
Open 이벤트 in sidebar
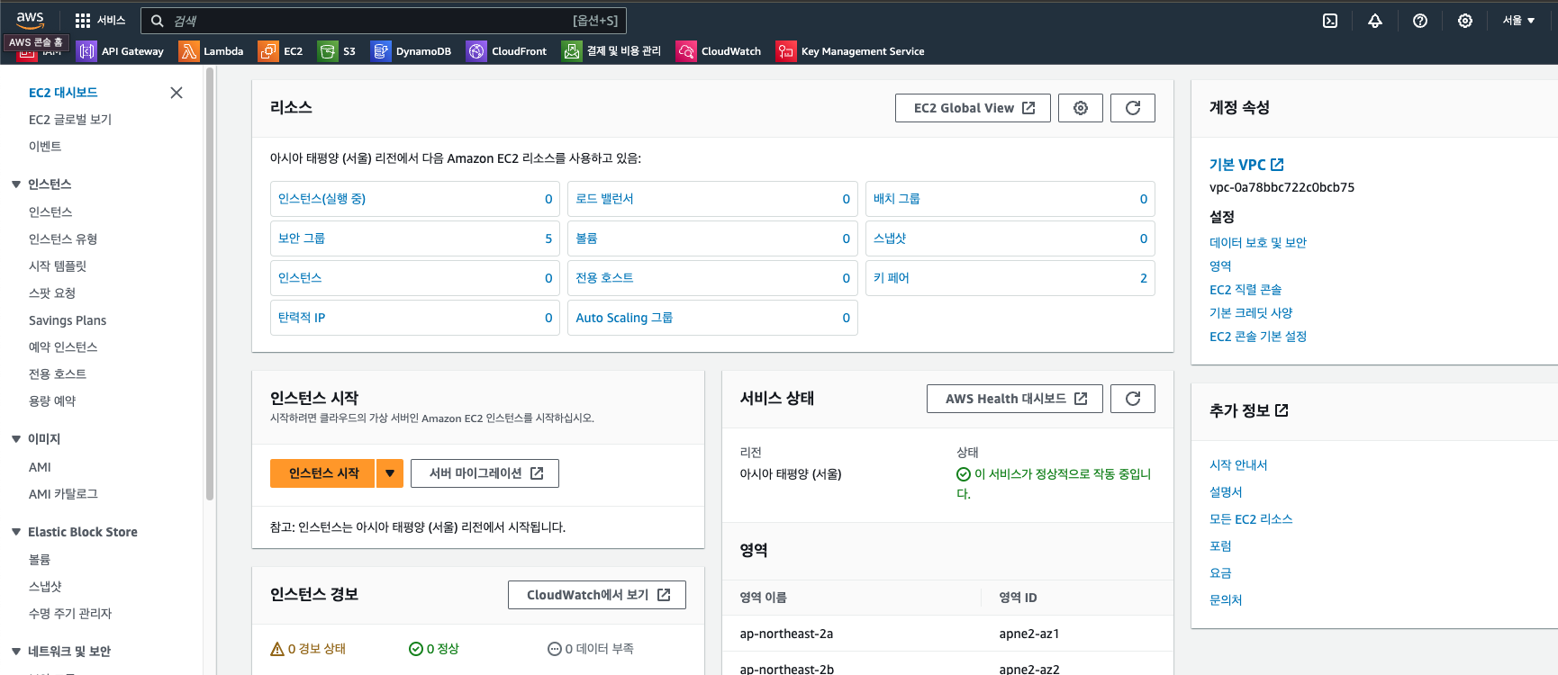45,147
